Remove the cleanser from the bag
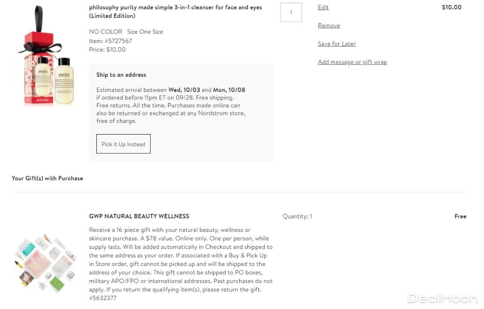Screen dimensions: 484x309 (329, 26)
